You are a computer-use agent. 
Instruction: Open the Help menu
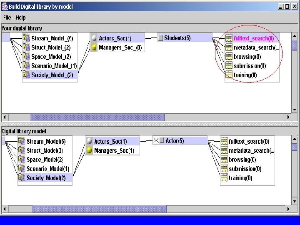point(20,17)
